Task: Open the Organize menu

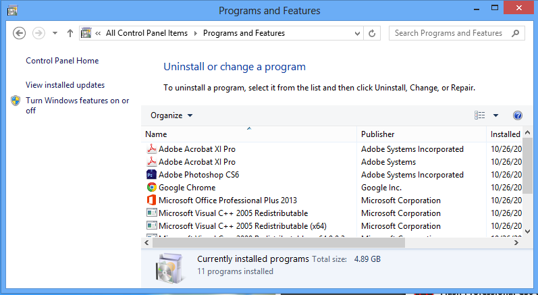Action: [x=171, y=115]
